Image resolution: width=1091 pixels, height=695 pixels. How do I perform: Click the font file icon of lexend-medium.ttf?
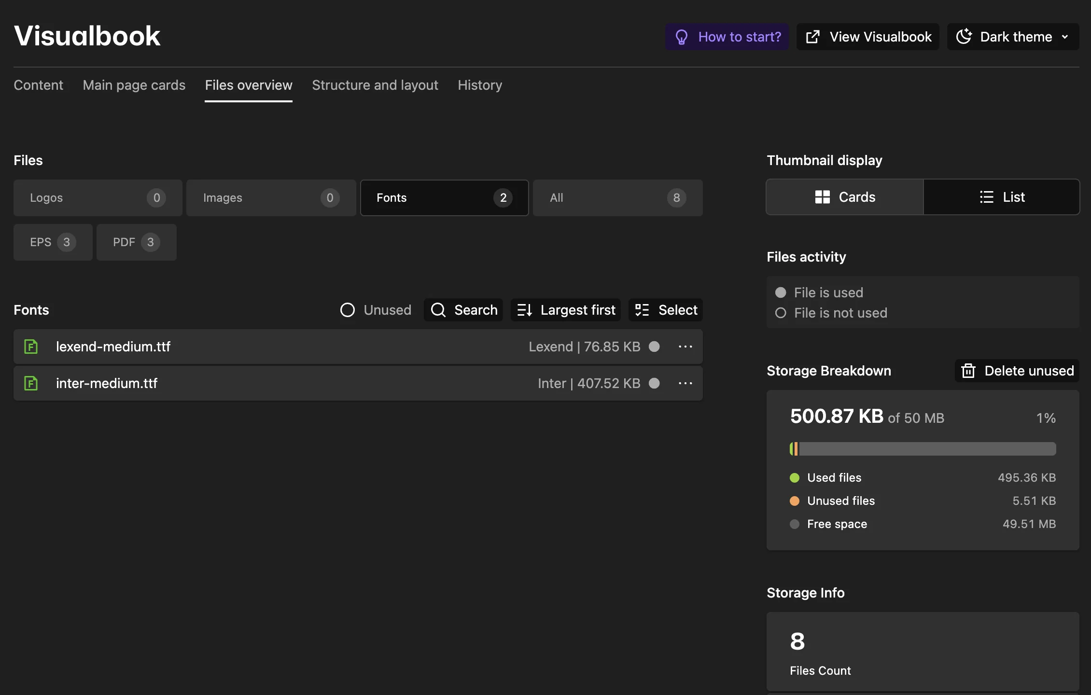click(31, 347)
